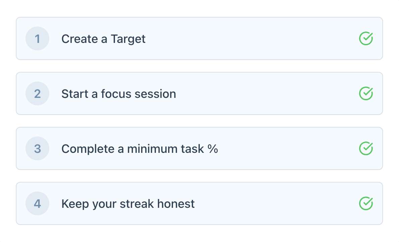
Task: Click the number 2 step badge
Action: point(37,94)
